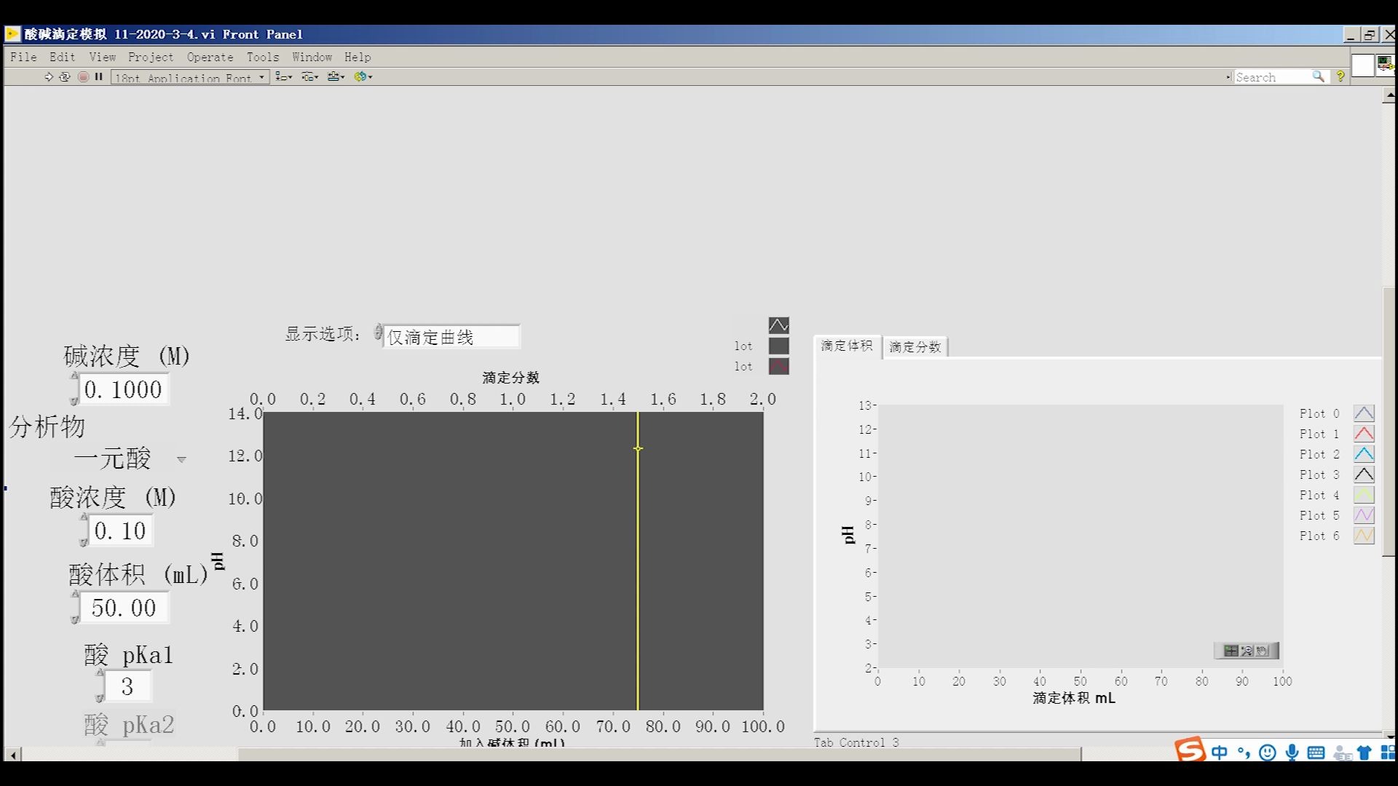Image resolution: width=1398 pixels, height=786 pixels.
Task: Click the 显示选项 ring selector arrows
Action: (x=379, y=333)
